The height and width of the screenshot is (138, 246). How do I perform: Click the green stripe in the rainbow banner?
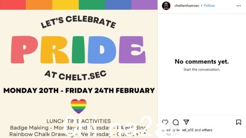(92, 5)
